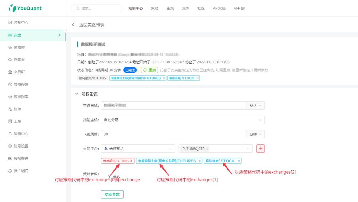The image size is (358, 202).
Task: Open 策略库 from the sidebar icon
Action: (10, 47)
